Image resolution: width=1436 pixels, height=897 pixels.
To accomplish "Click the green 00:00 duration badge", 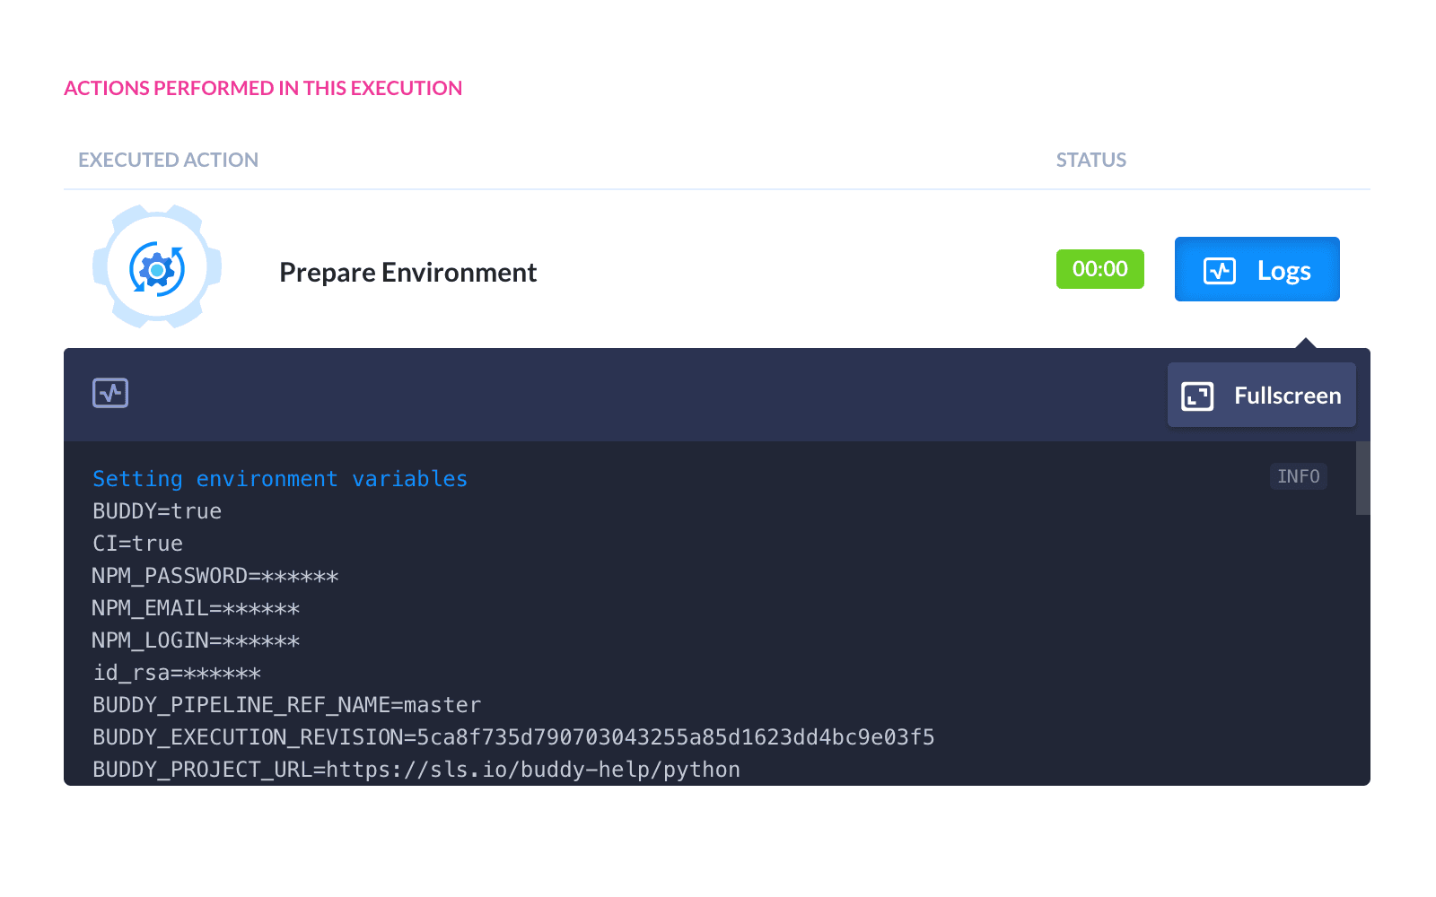I will coord(1099,269).
